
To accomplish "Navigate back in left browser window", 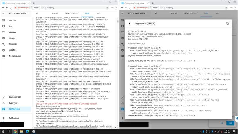I will [3, 8].
